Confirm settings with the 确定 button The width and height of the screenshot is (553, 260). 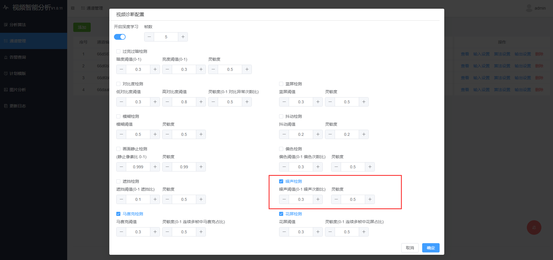pyautogui.click(x=431, y=248)
